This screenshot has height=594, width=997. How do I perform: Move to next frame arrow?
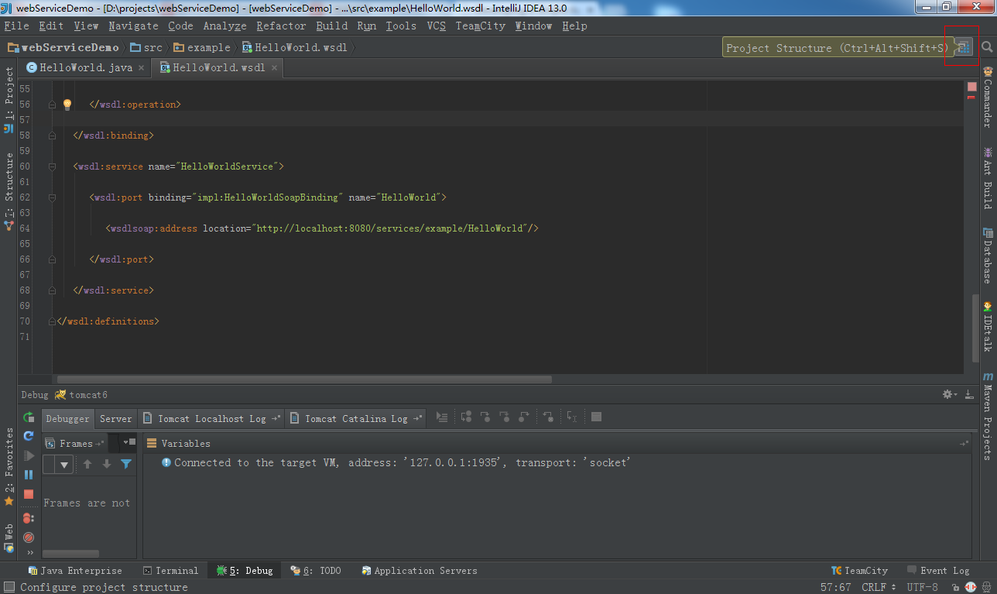[107, 464]
